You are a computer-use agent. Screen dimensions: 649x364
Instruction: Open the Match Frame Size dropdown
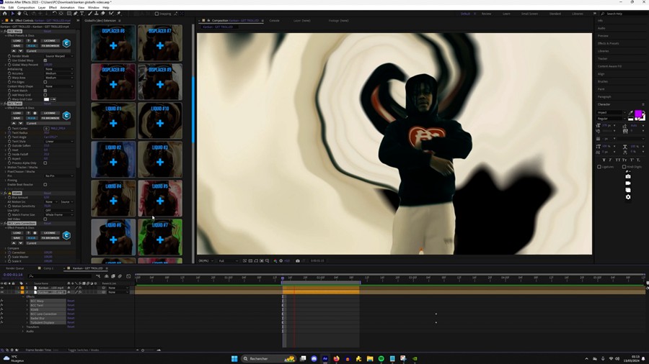[58, 215]
